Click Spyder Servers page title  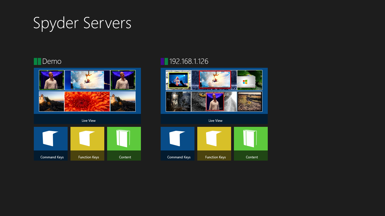[x=82, y=23]
